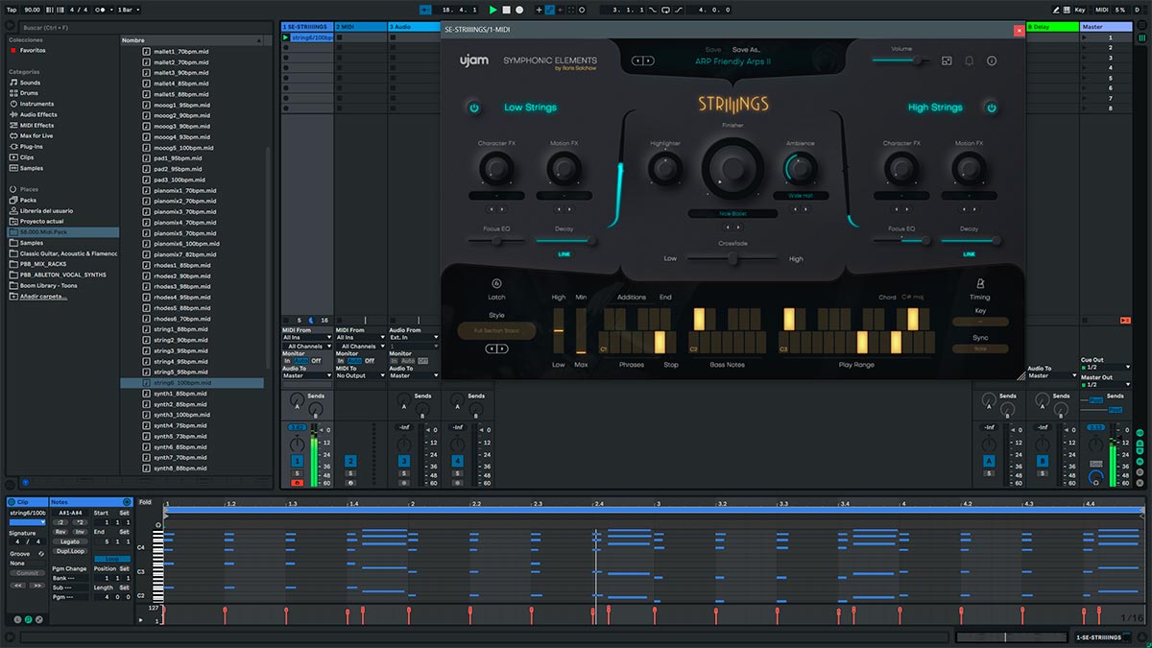Toggle Solo on track 1
The height and width of the screenshot is (648, 1152).
[x=297, y=473]
